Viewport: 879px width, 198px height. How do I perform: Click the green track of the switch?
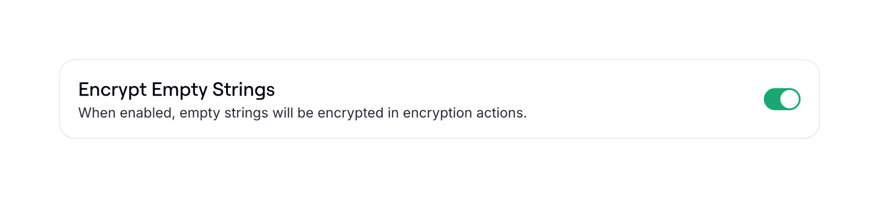(x=772, y=99)
